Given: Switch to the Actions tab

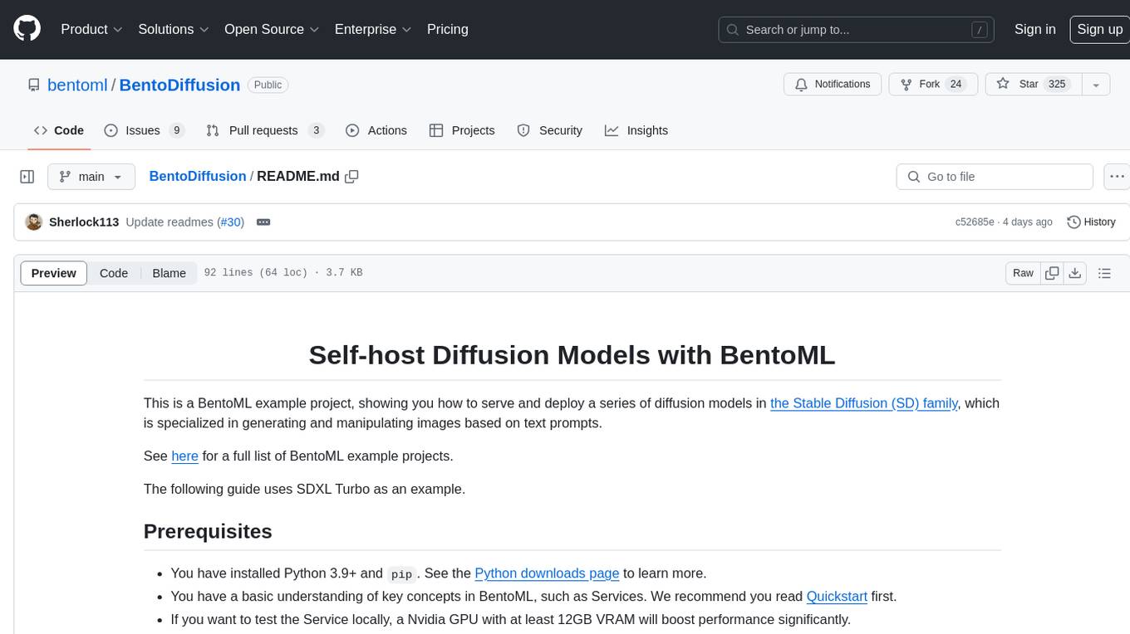Looking at the screenshot, I should point(376,130).
